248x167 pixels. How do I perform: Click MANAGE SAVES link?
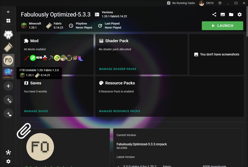click(36, 111)
